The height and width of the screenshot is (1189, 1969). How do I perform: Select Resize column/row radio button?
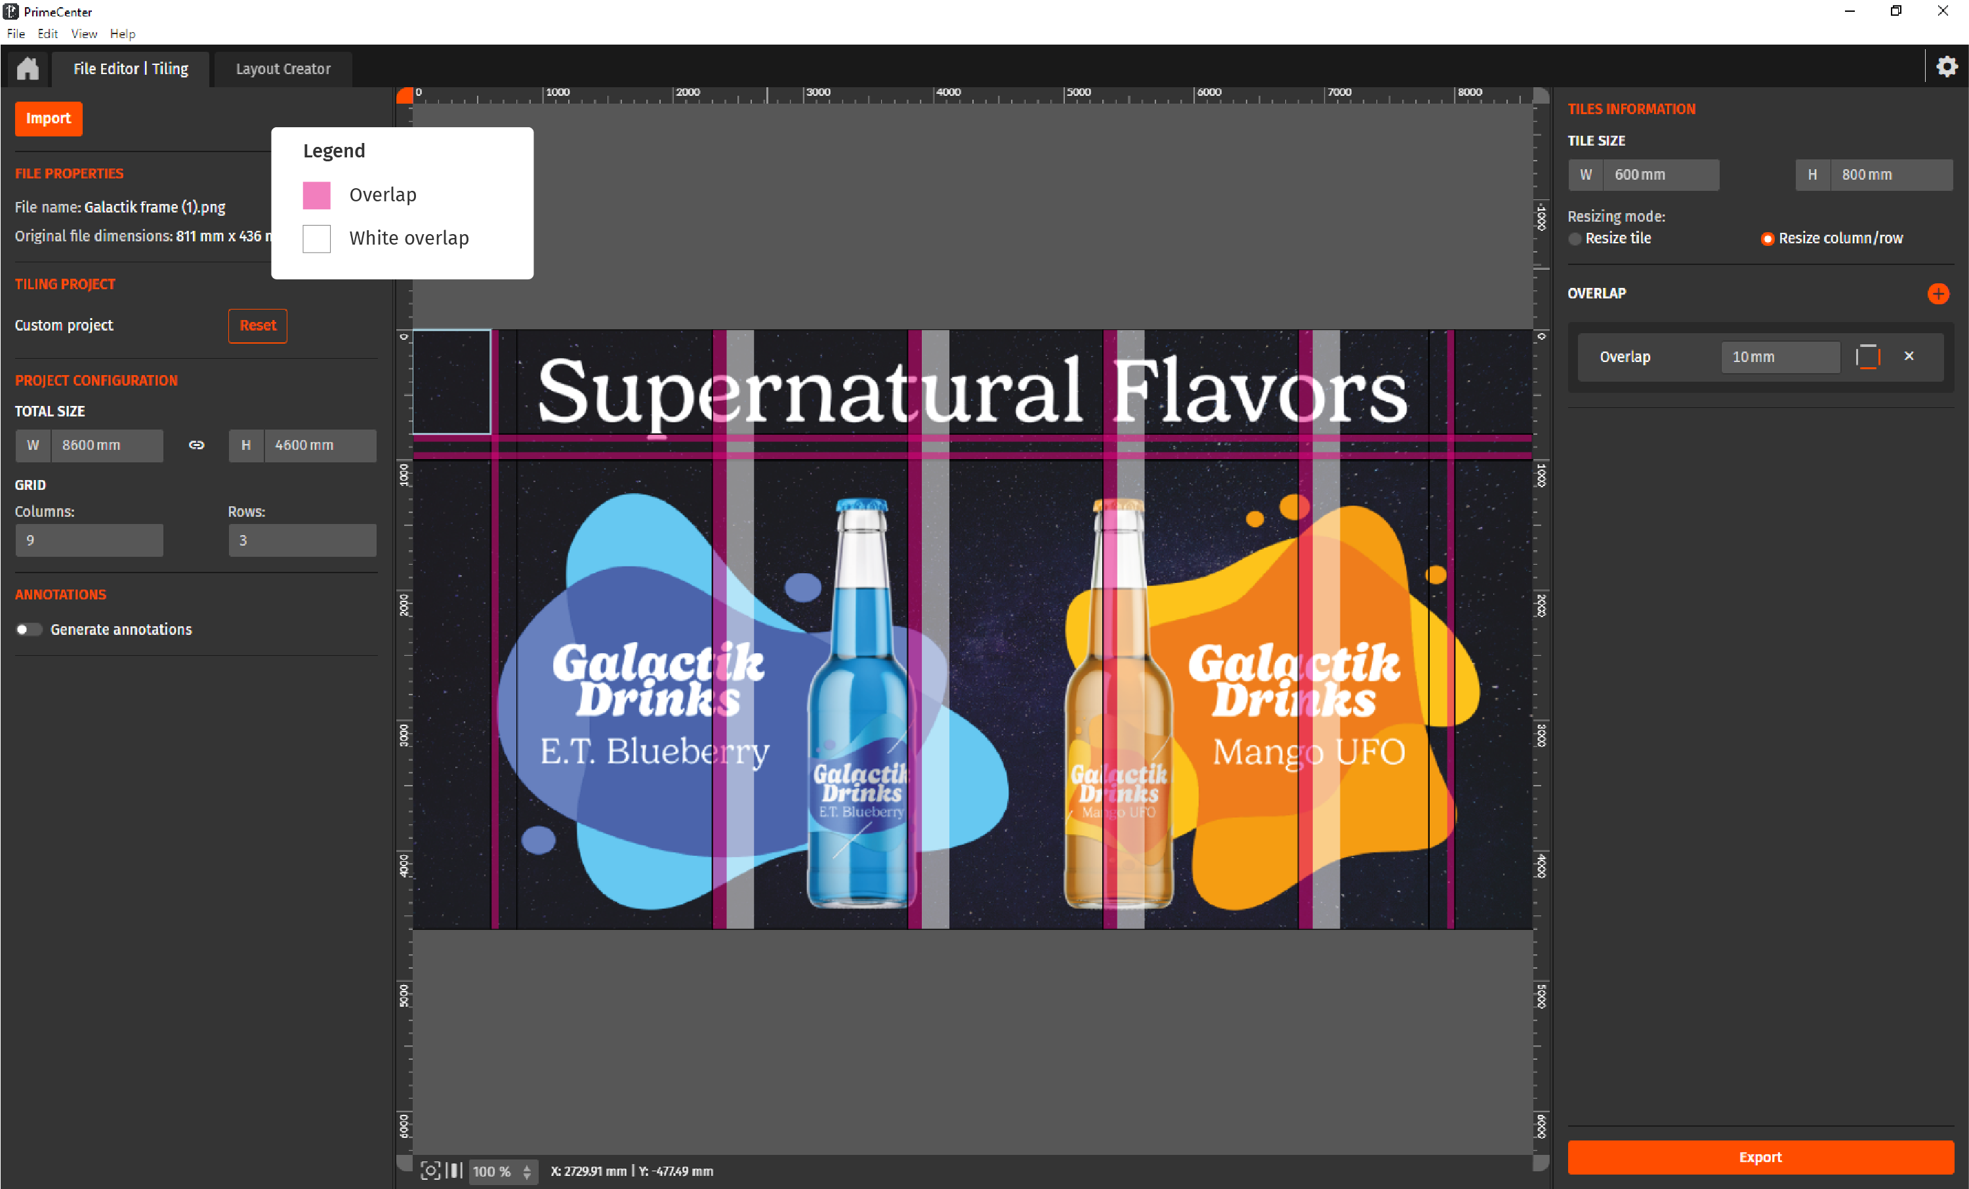[1767, 239]
